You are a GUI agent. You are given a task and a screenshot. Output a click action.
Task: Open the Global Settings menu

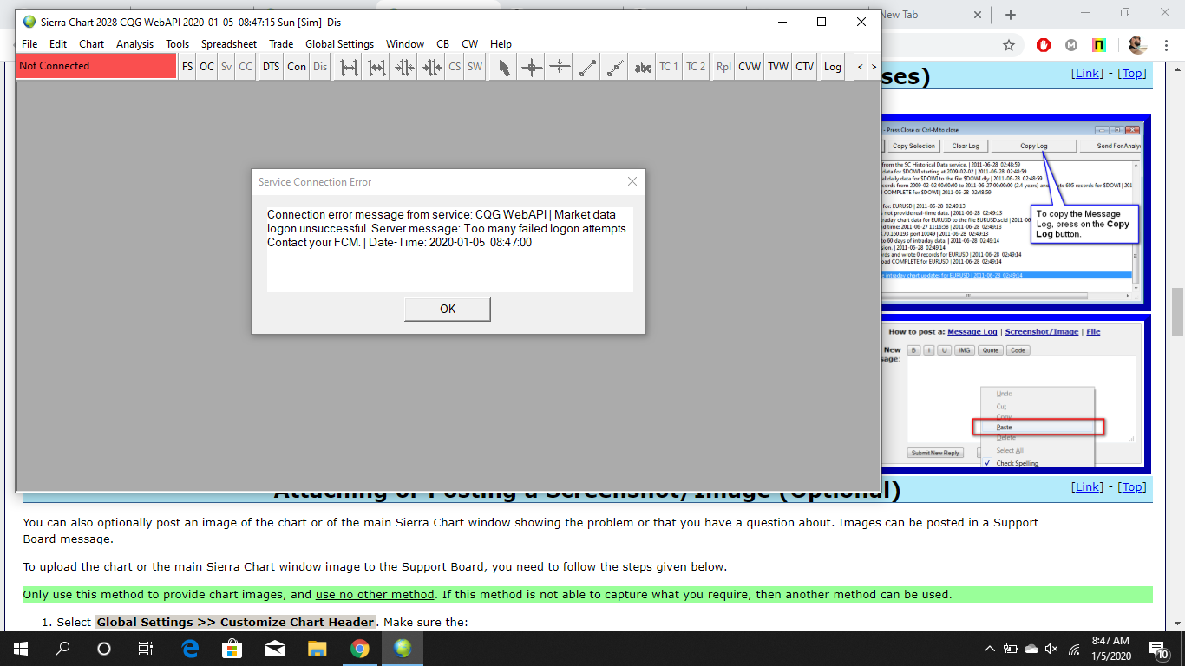pos(340,44)
